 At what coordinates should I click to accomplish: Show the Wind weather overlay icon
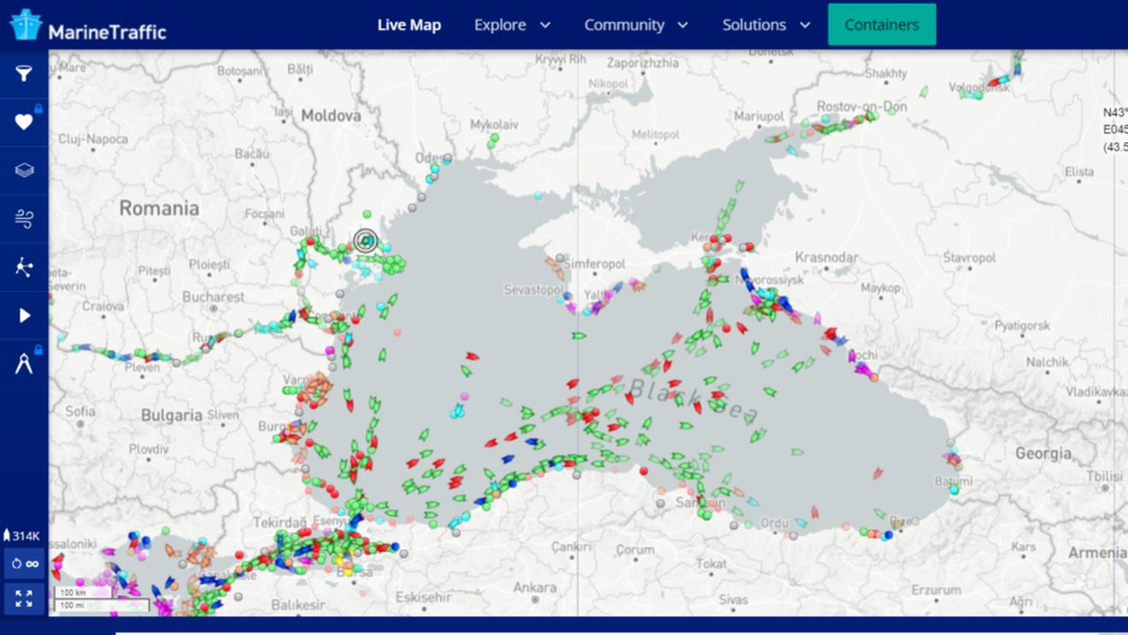click(24, 219)
